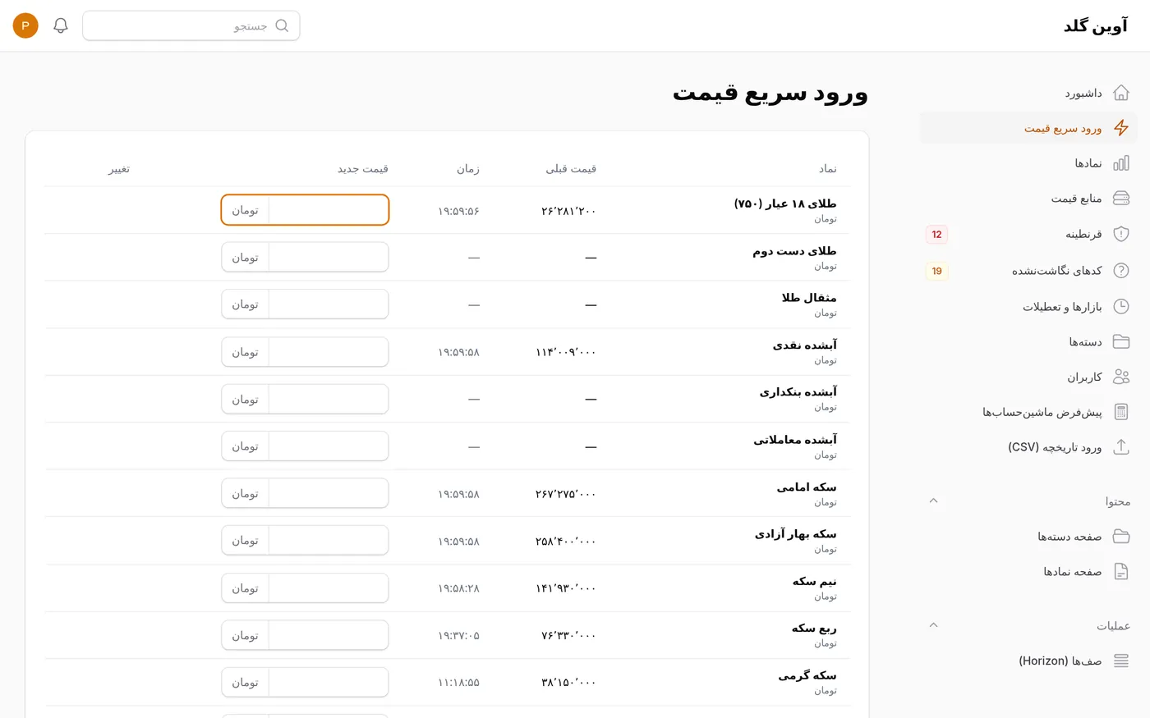Image resolution: width=1150 pixels, height=718 pixels.
Task: Go to پیش‌فرض ماشین‌حساب‌ها menu item
Action: [1028, 412]
